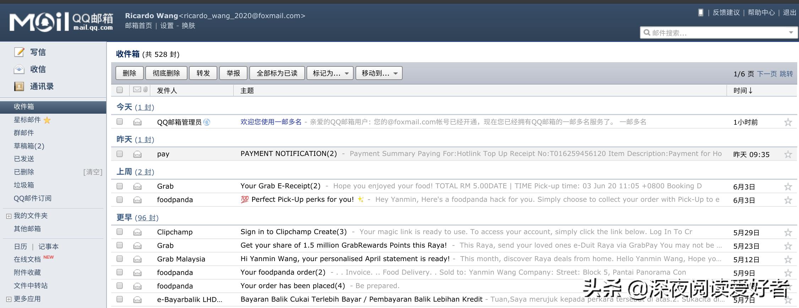
Task: Expand the 我的文件夹 tree
Action: pyautogui.click(x=9, y=216)
